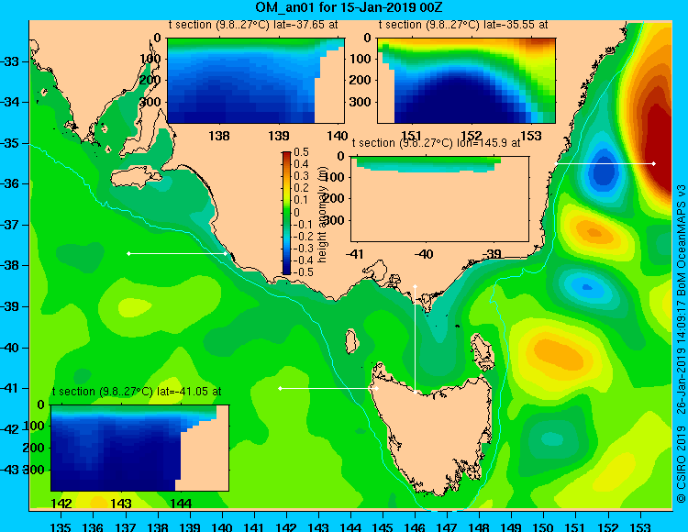Click the 200 depth label of the lat=-35.55 inset
The height and width of the screenshot is (532, 688).
pyautogui.click(x=360, y=80)
